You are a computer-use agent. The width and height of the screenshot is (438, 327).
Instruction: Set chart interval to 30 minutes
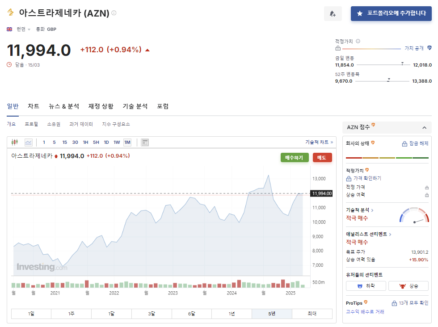(x=75, y=143)
